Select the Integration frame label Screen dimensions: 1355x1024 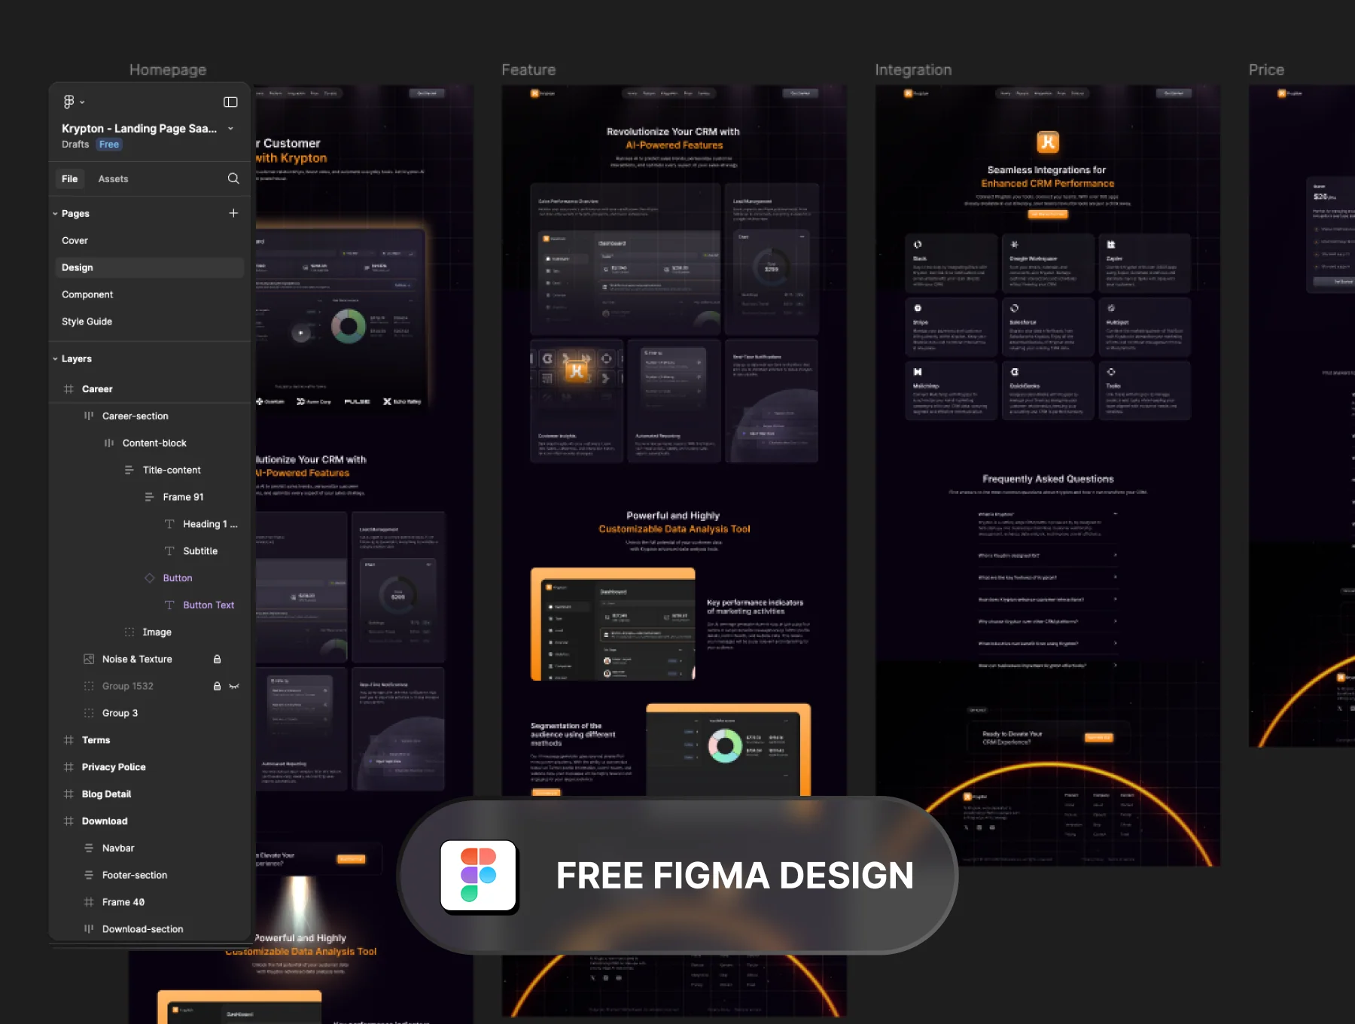pos(913,70)
